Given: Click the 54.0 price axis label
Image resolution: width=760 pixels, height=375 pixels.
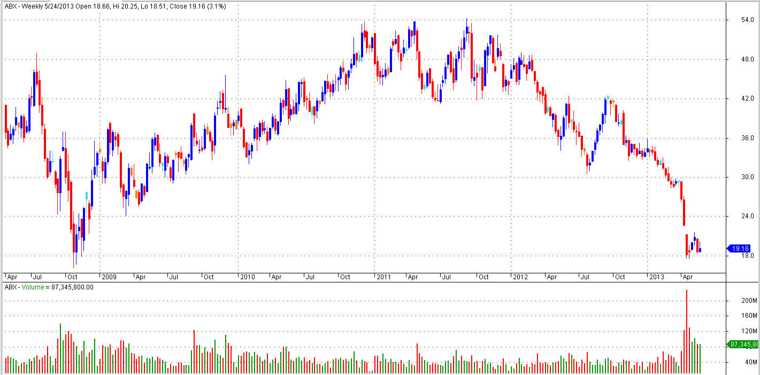Looking at the screenshot, I should point(748,20).
